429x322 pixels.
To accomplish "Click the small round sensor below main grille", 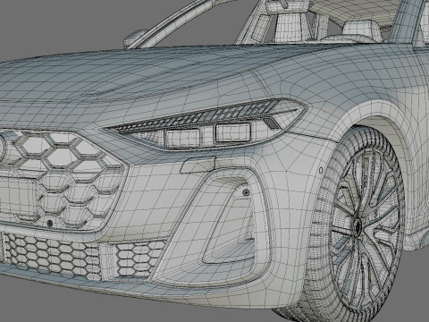I will 50,223.
